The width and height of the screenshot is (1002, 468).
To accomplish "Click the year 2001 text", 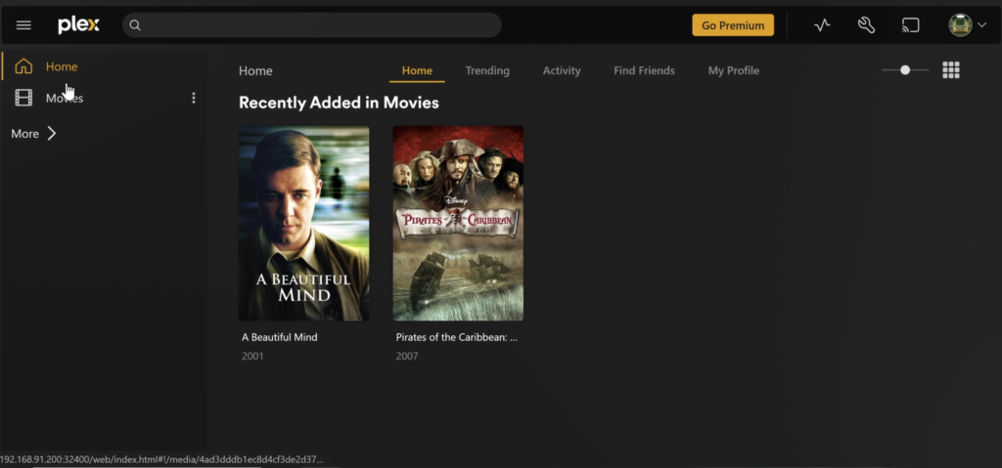I will tap(252, 357).
